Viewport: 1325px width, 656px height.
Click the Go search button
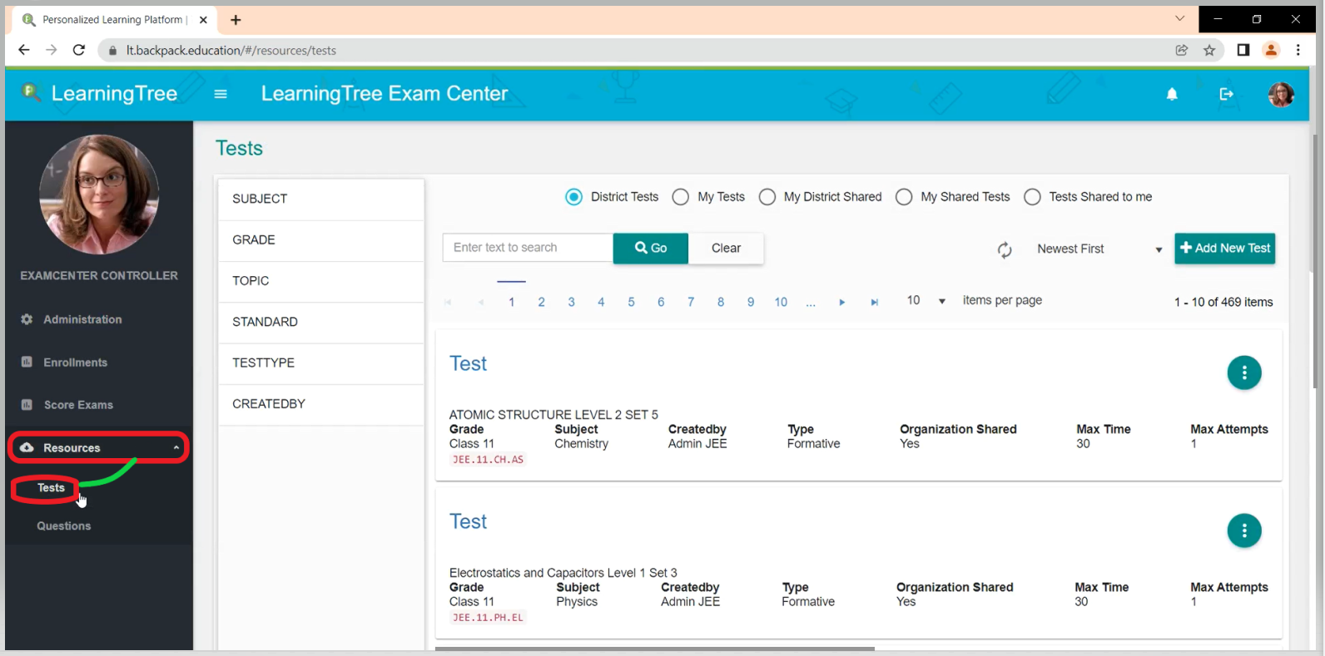click(650, 248)
